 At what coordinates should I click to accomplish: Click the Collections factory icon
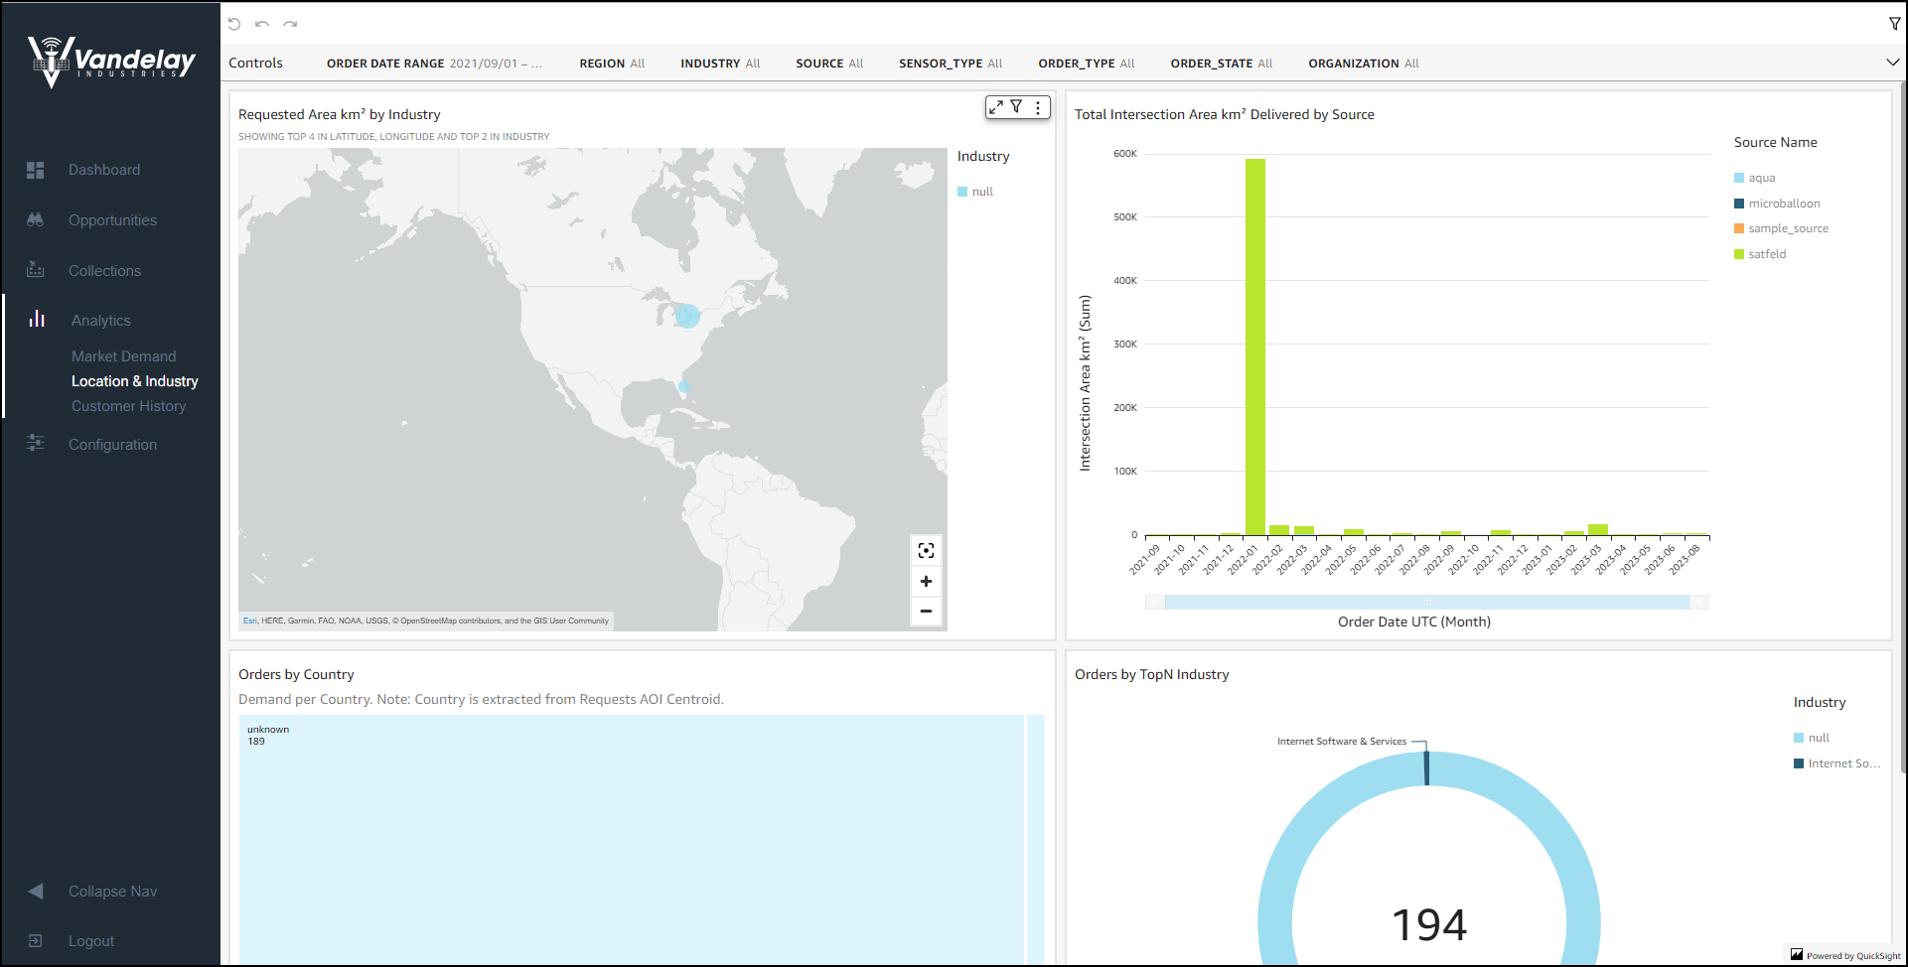36,270
